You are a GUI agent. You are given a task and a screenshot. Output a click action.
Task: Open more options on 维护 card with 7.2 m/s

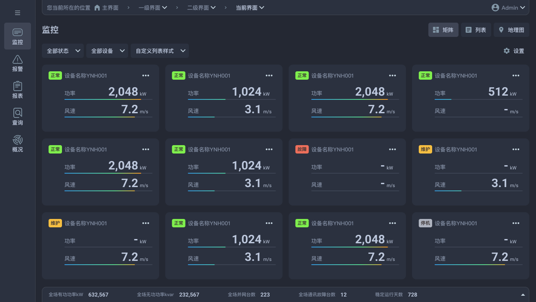[x=145, y=223]
